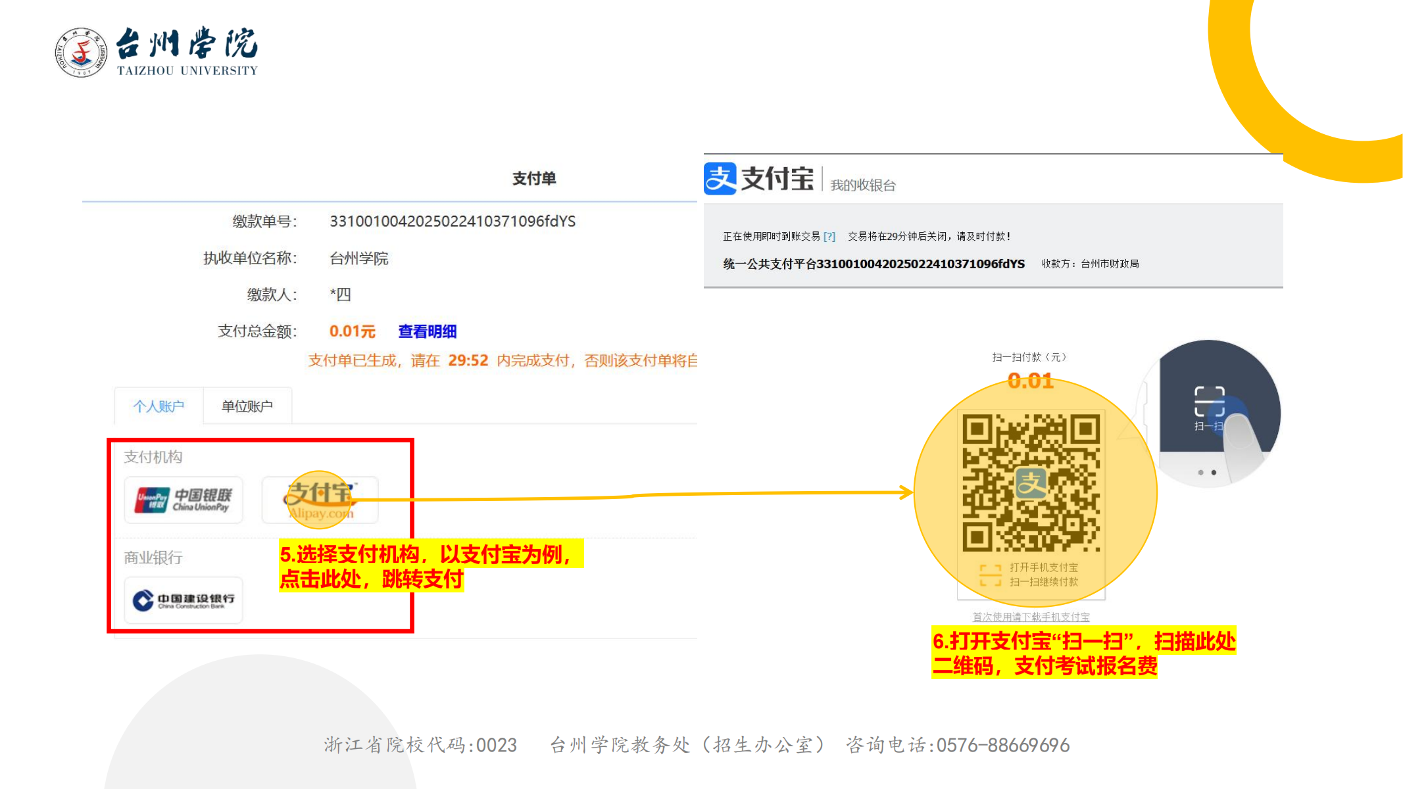Click the 0.01 amount above QR code
This screenshot has width=1403, height=789.
[x=1031, y=381]
